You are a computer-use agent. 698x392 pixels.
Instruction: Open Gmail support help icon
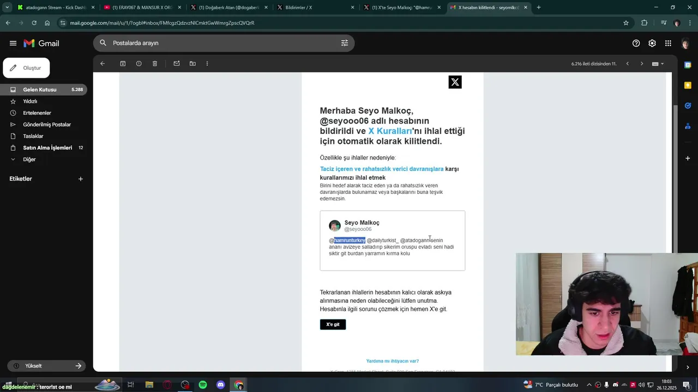pyautogui.click(x=636, y=43)
